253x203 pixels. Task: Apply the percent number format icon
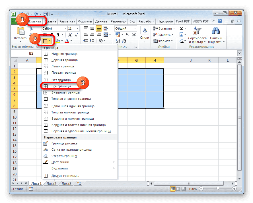127,34
